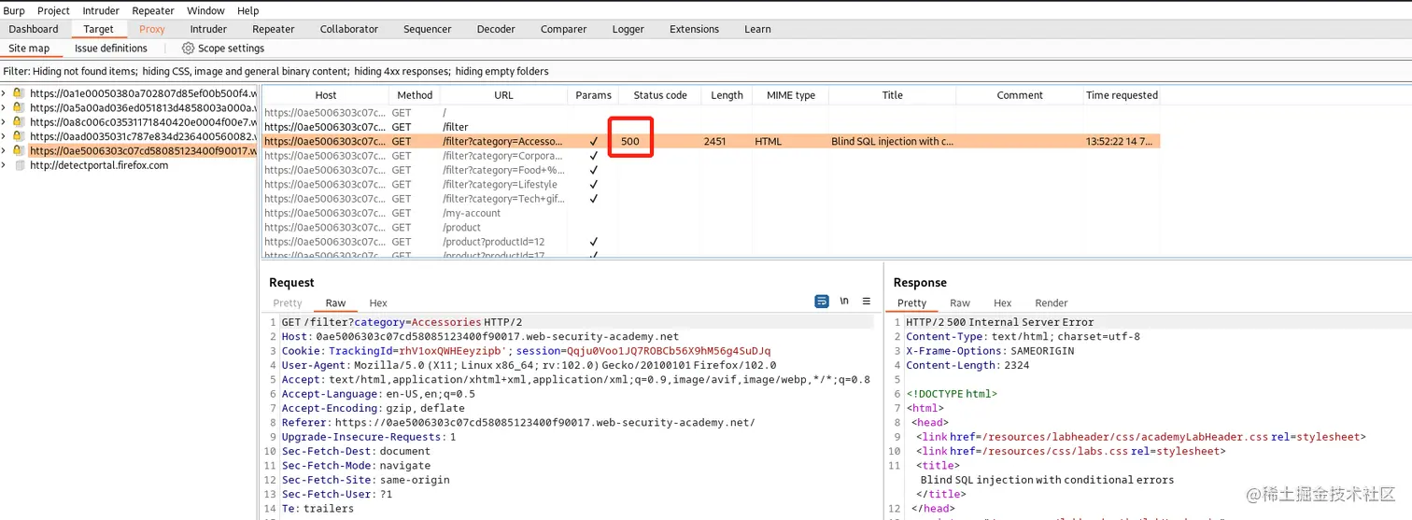Viewport: 1412px width, 520px height.
Task: Select the /filter?category=Corpora... request row
Action: click(711, 156)
